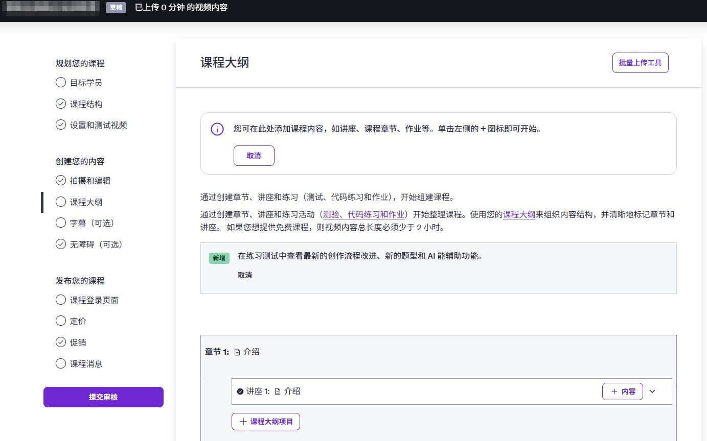Toggle the 促销 checked circle
Viewport: 707px width, 441px height.
point(60,342)
